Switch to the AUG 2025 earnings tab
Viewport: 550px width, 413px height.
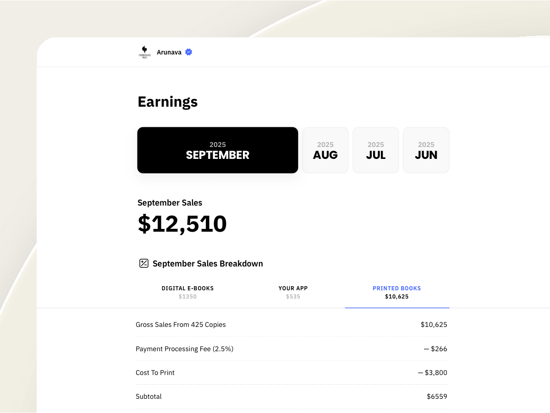pos(325,150)
